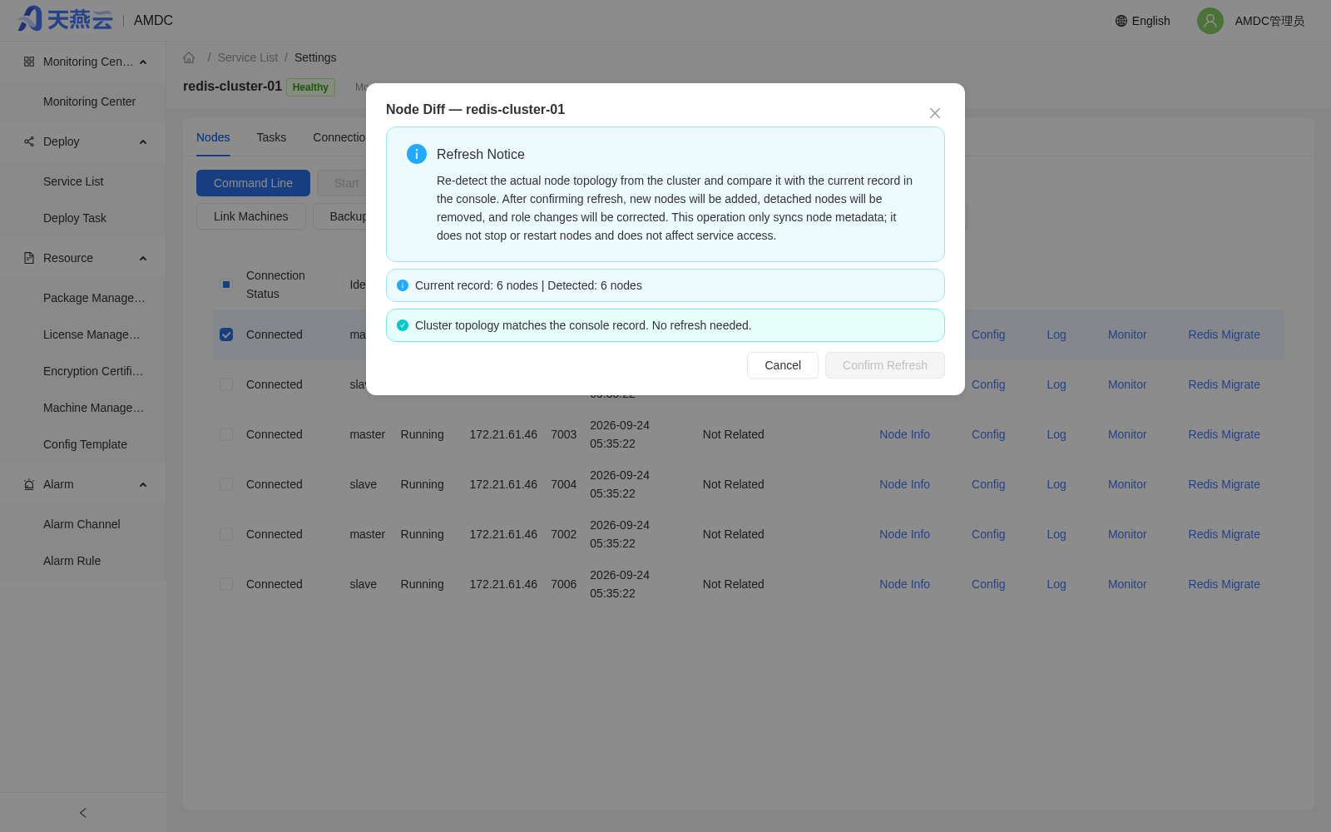1331x832 pixels.
Task: Click the home icon in breadcrumb
Action: click(x=189, y=57)
